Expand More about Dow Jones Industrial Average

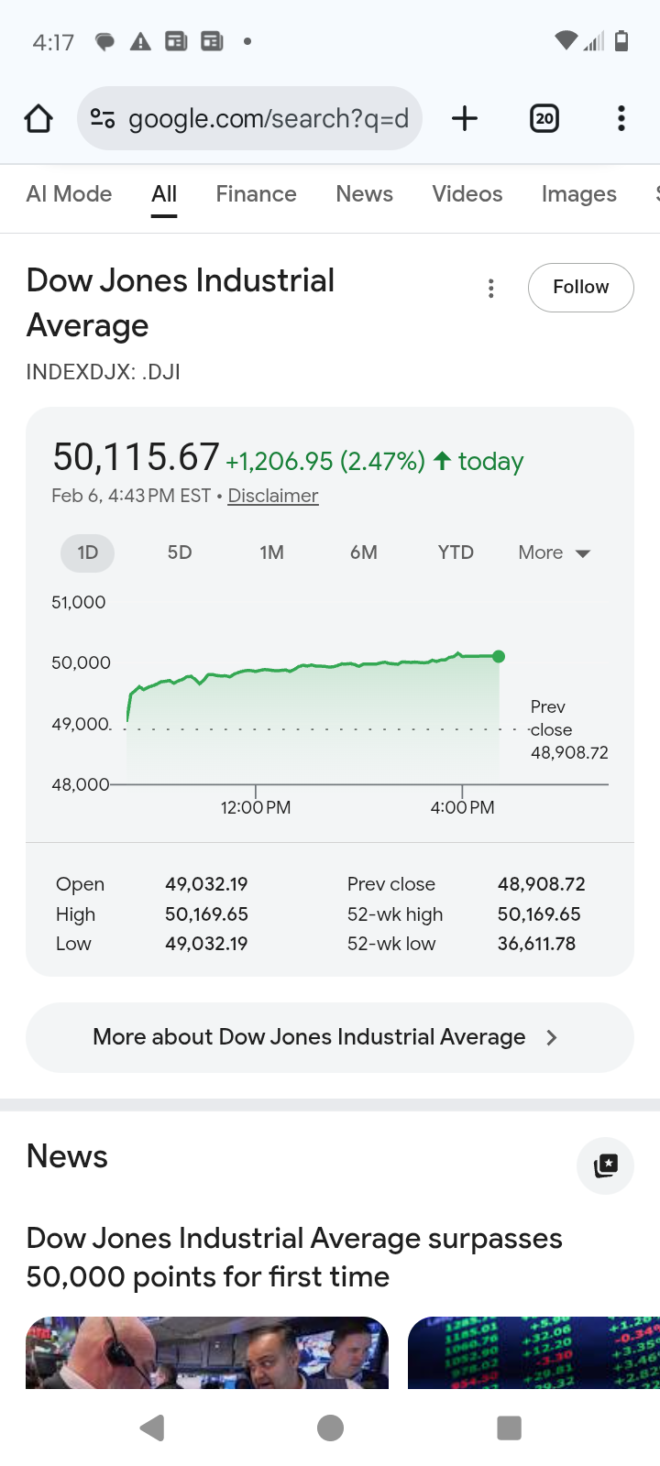point(329,1037)
